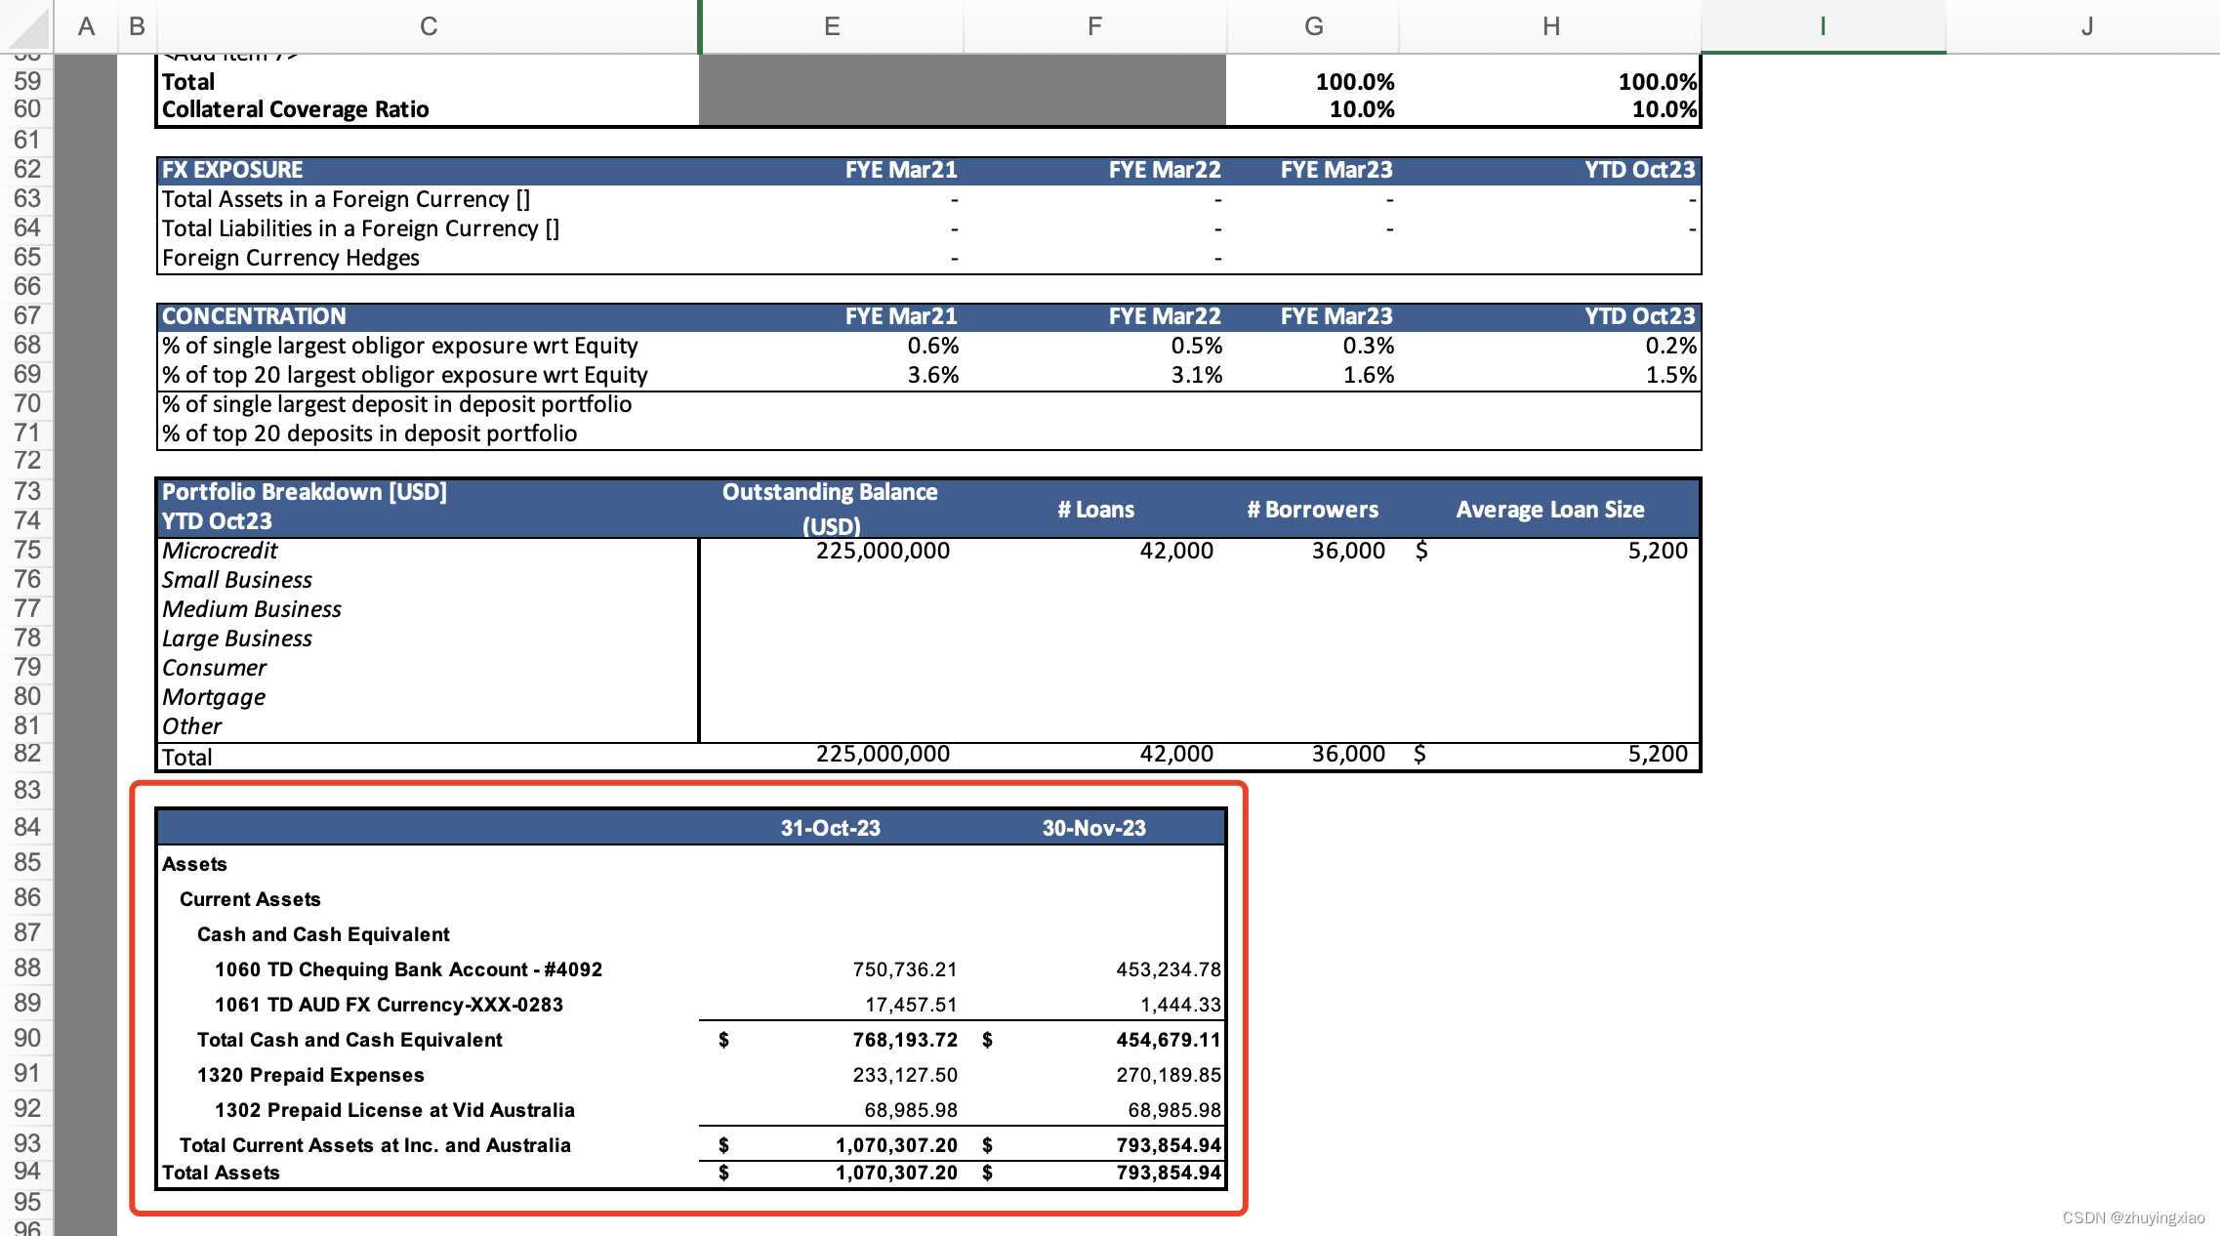
Task: Click Total Cash value 768,193.72
Action: [x=904, y=1040]
